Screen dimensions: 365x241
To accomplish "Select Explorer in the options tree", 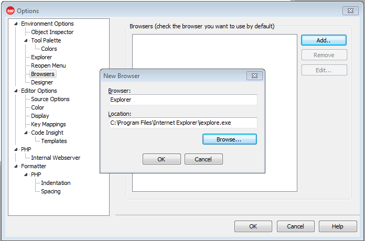I will 41,57.
